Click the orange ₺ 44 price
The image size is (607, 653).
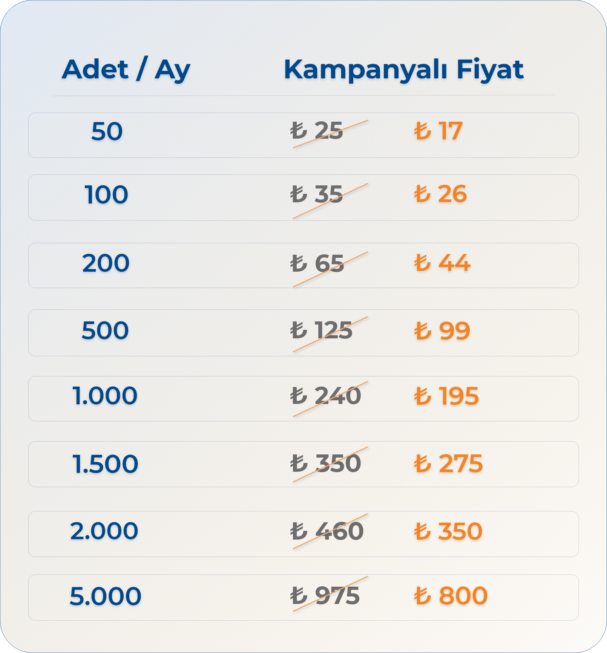(442, 263)
